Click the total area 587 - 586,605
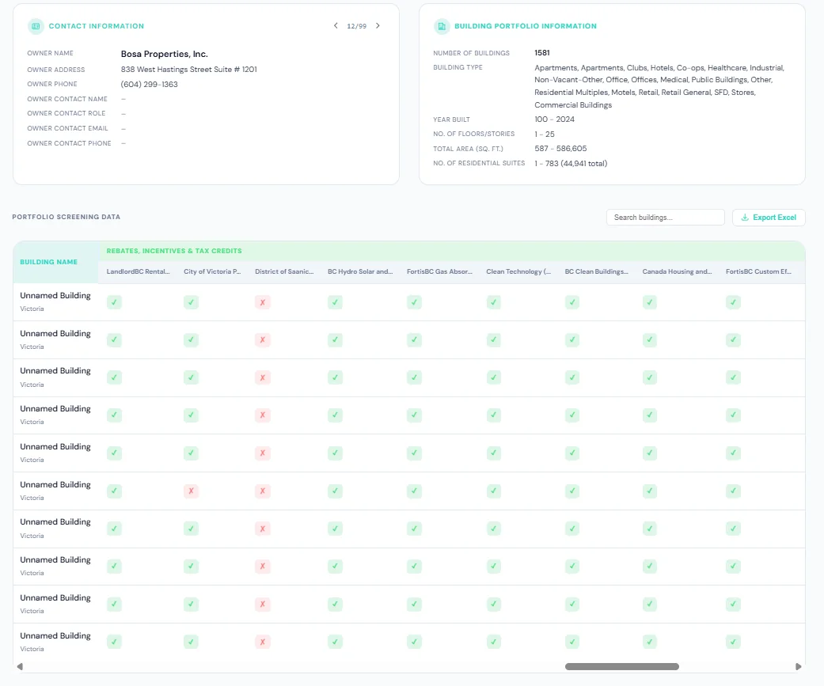 [560, 149]
